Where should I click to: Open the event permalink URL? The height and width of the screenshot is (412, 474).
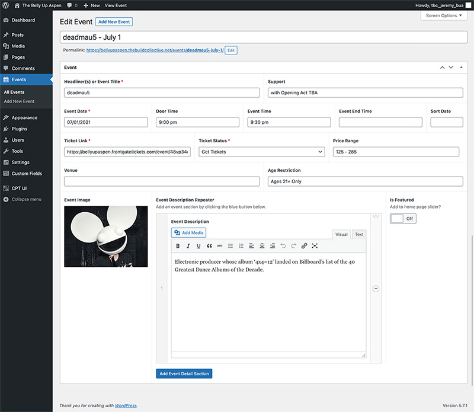click(155, 50)
